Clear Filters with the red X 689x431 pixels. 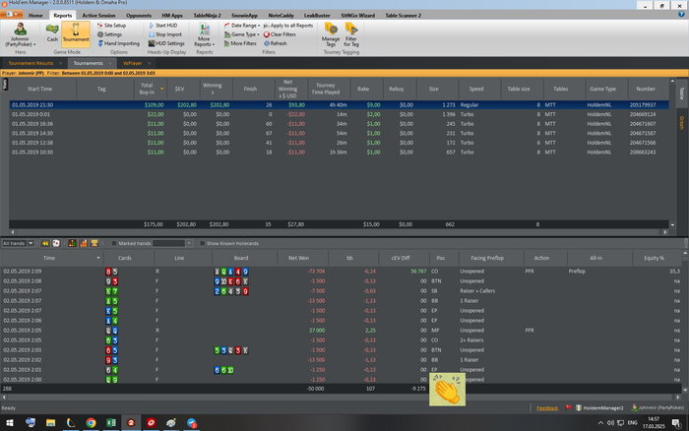[x=280, y=34]
